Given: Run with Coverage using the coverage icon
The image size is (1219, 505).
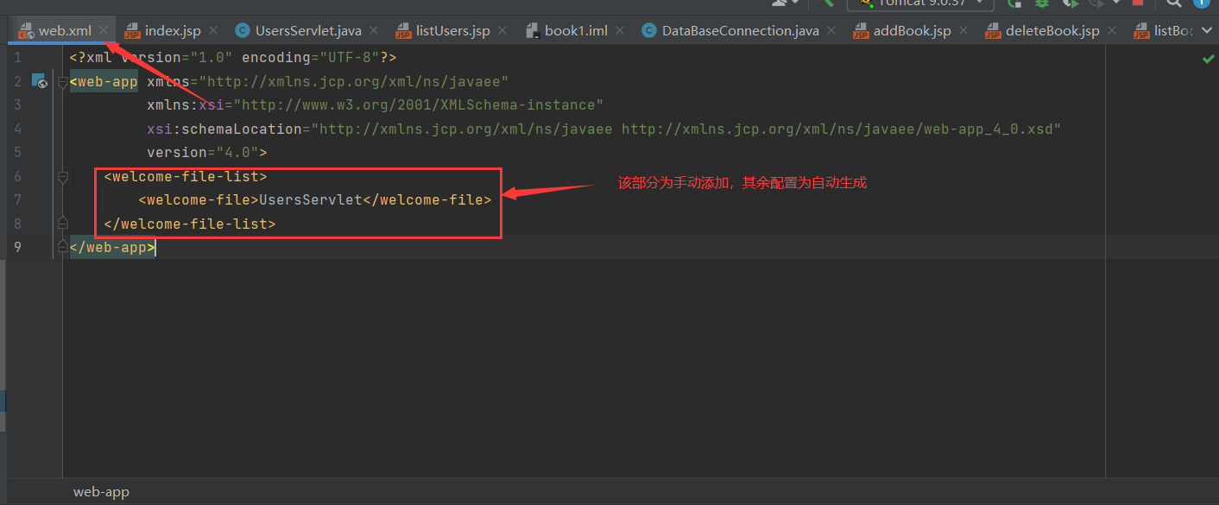Looking at the screenshot, I should point(1071,4).
